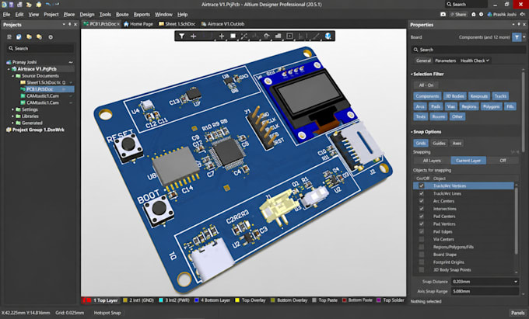The width and height of the screenshot is (529, 319).
Task: Open dropdown arrow beside Properties filter icon
Action: click(x=524, y=37)
